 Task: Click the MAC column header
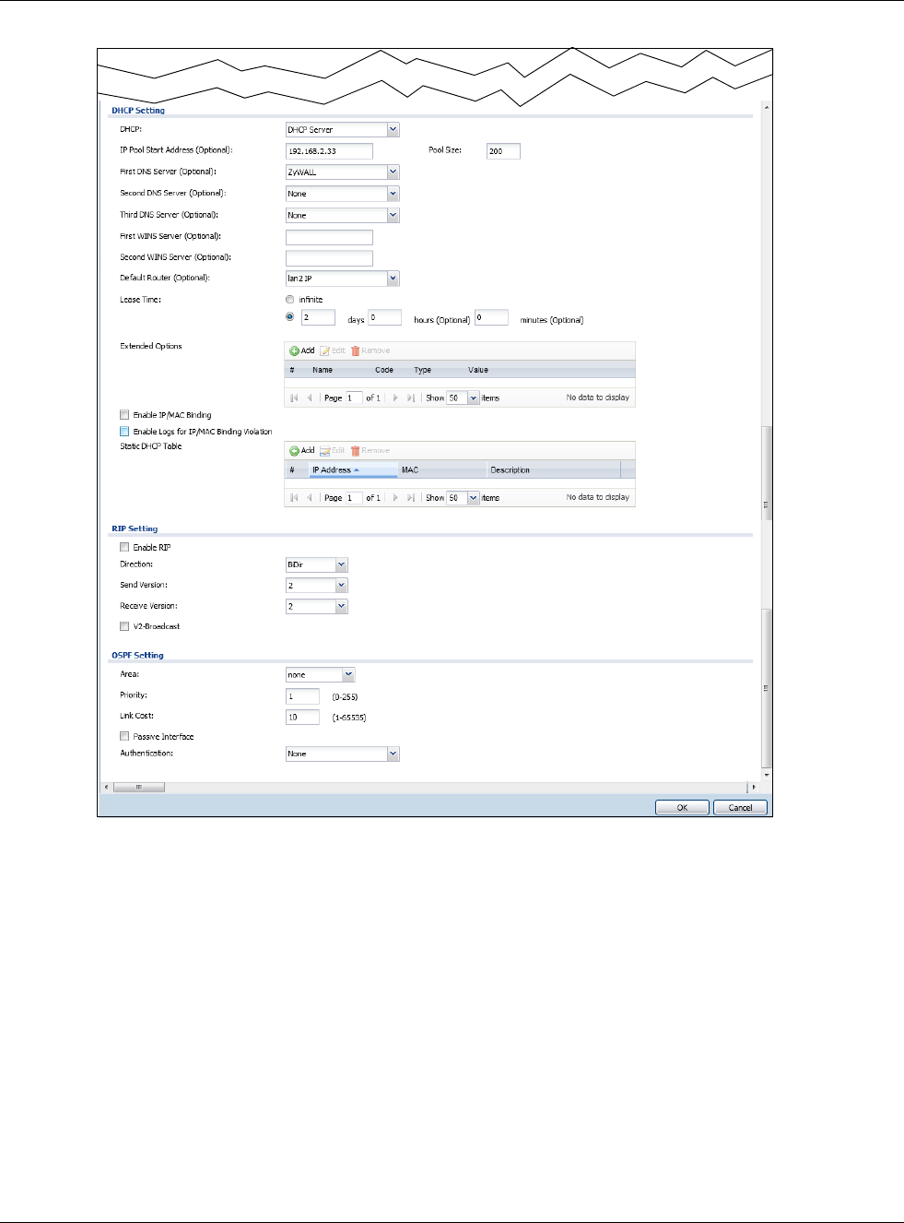coord(442,470)
